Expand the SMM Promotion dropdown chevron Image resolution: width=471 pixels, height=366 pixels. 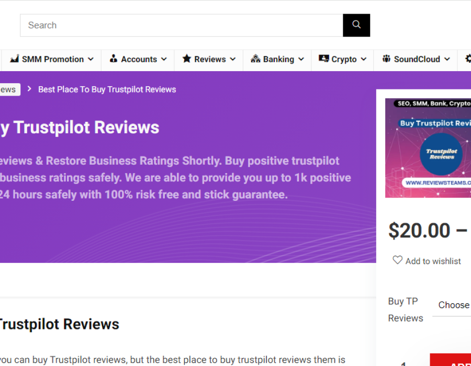pos(91,60)
